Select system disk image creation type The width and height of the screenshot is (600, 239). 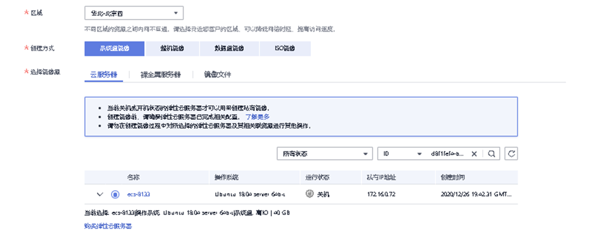point(115,49)
